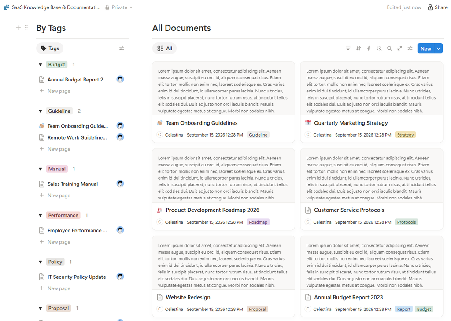Click the AI sparkle icon in toolbar

379,48
